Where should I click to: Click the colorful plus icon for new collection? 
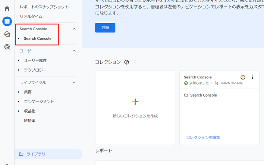pyautogui.click(x=135, y=102)
